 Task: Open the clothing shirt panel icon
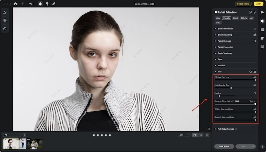[262, 38]
